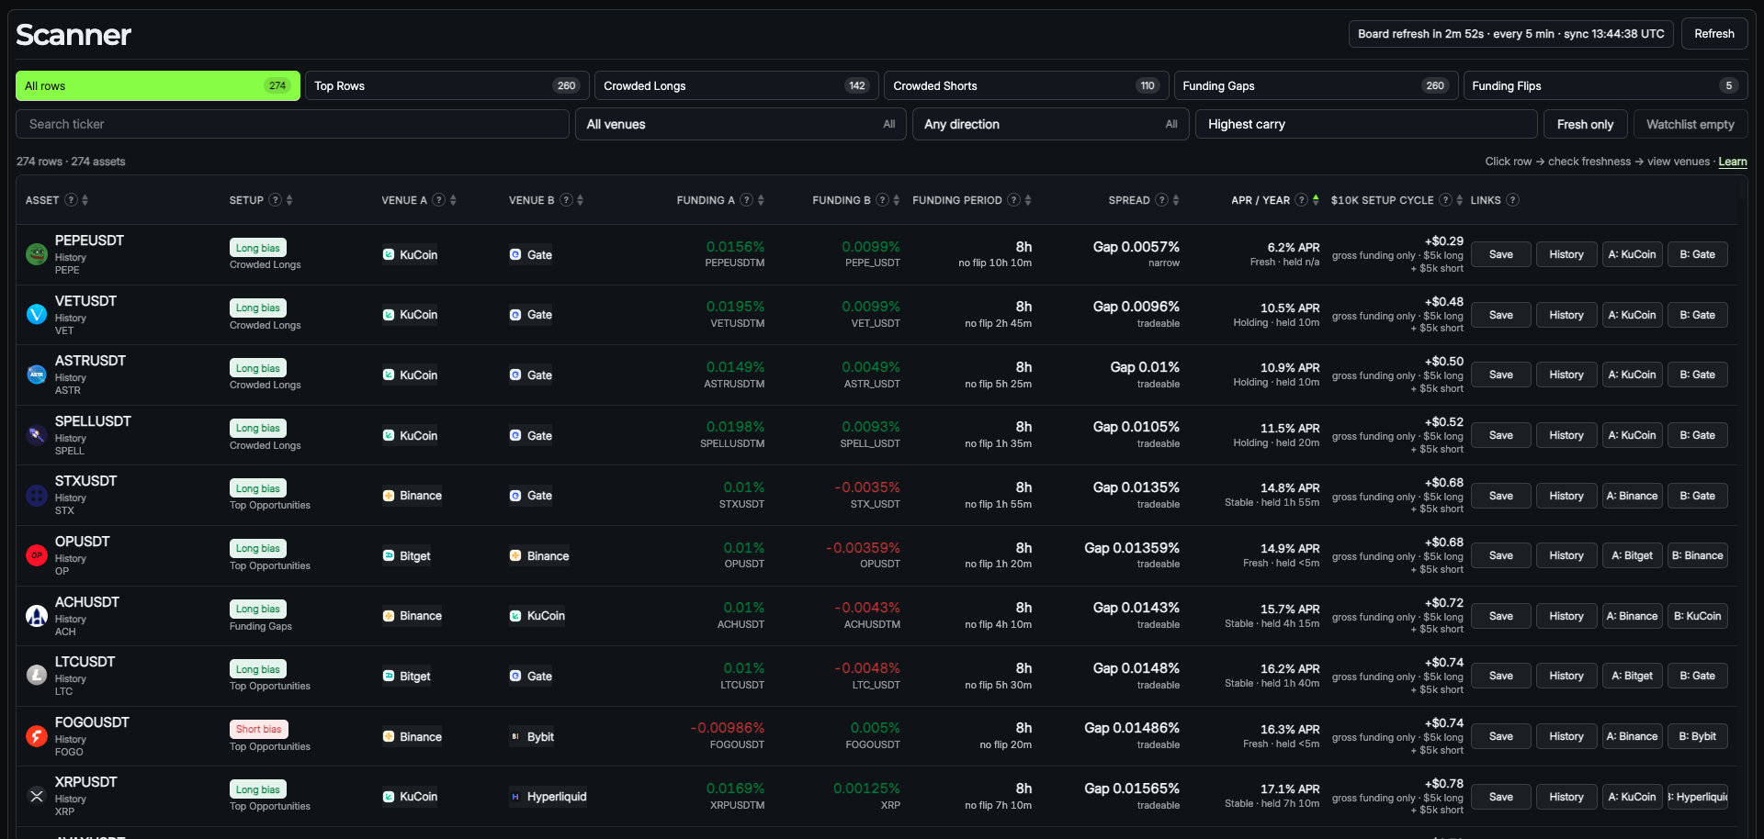Switch to the Top Rows tab
Image resolution: width=1764 pixels, height=839 pixels.
pyautogui.click(x=447, y=85)
